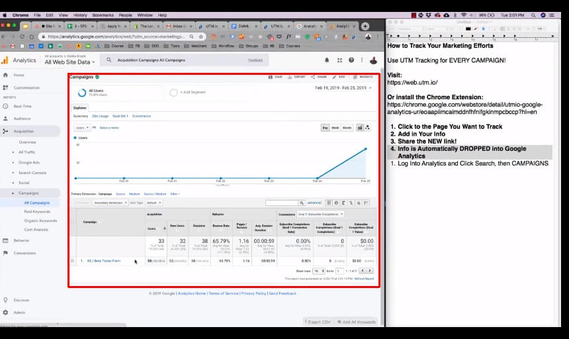
Task: Select the Month graph interval toggle
Action: coord(347,128)
